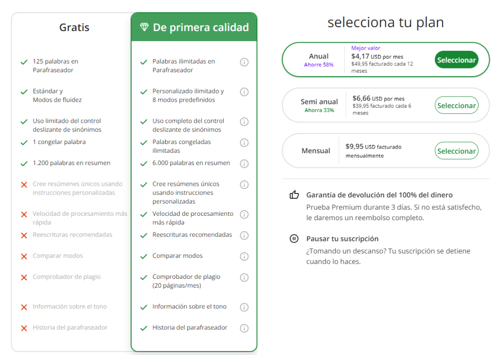Select the Mensual plan button
The width and height of the screenshot is (496, 355).
tap(456, 151)
